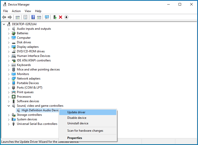Expand the Computer category arrow
198x145 pixels.
click(x=9, y=38)
